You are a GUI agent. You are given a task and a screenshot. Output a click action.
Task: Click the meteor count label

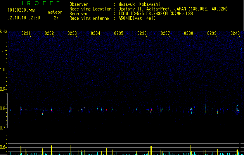pyautogui.click(x=55, y=12)
